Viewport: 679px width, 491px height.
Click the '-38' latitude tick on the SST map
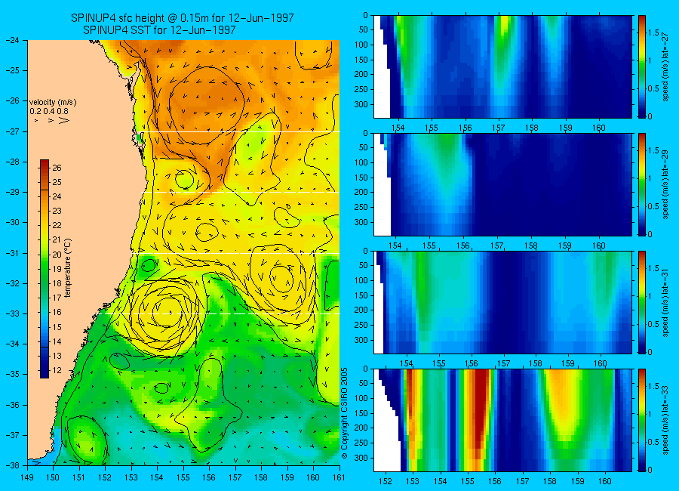point(13,465)
